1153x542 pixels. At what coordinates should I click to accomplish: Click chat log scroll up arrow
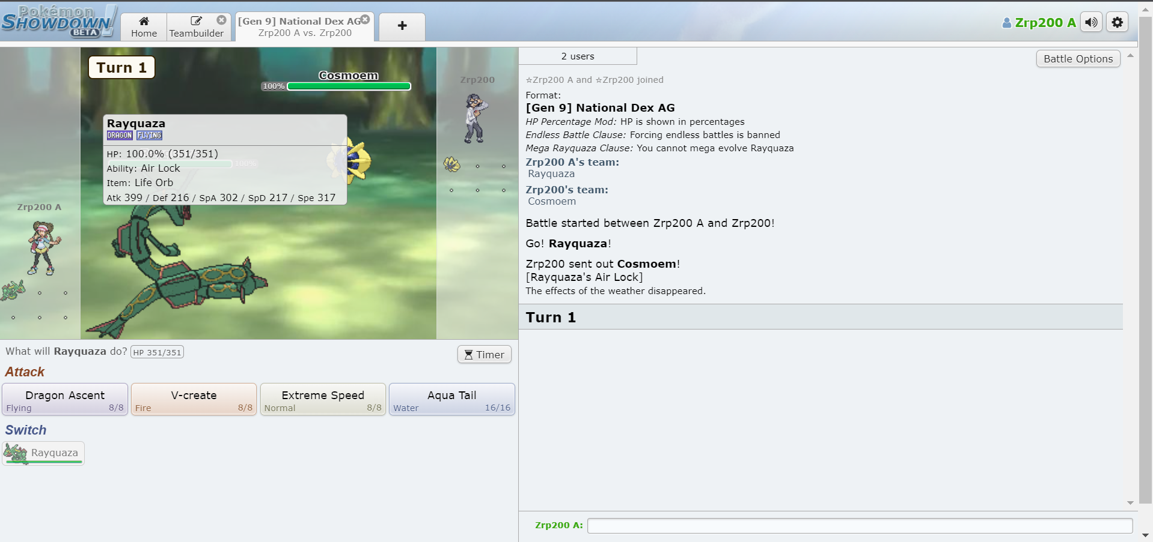pyautogui.click(x=1130, y=55)
